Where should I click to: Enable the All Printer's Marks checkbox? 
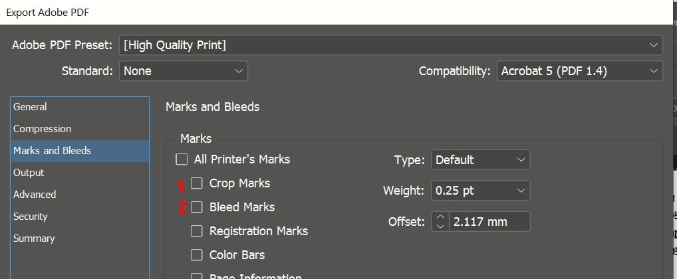coord(182,159)
